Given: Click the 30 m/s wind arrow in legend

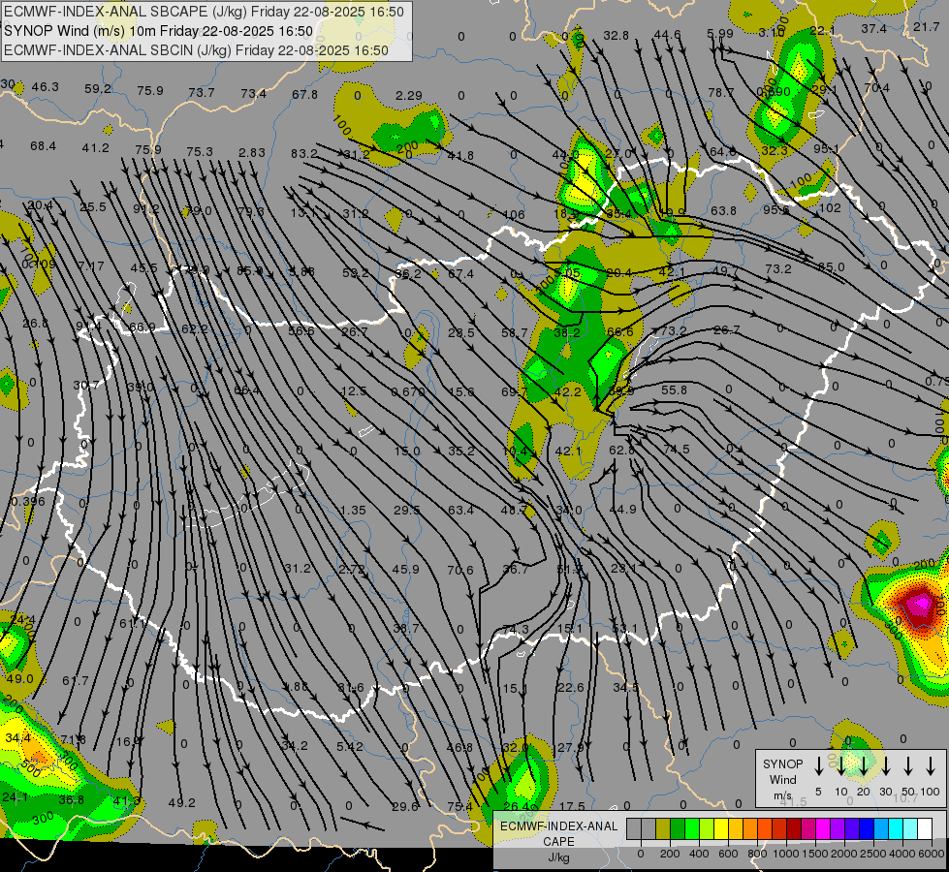Looking at the screenshot, I should tap(886, 766).
